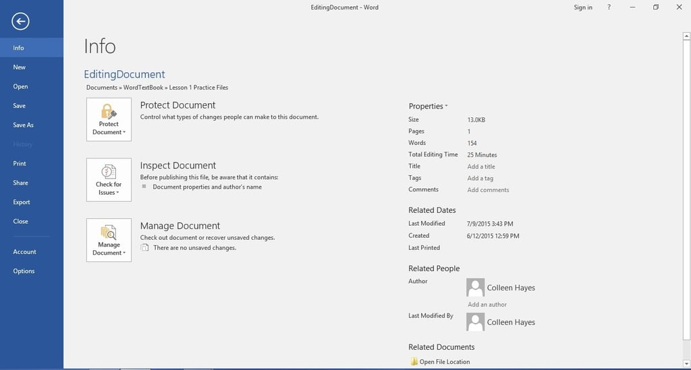Open the Account page
Viewport: 691px width, 370px height.
click(32, 251)
